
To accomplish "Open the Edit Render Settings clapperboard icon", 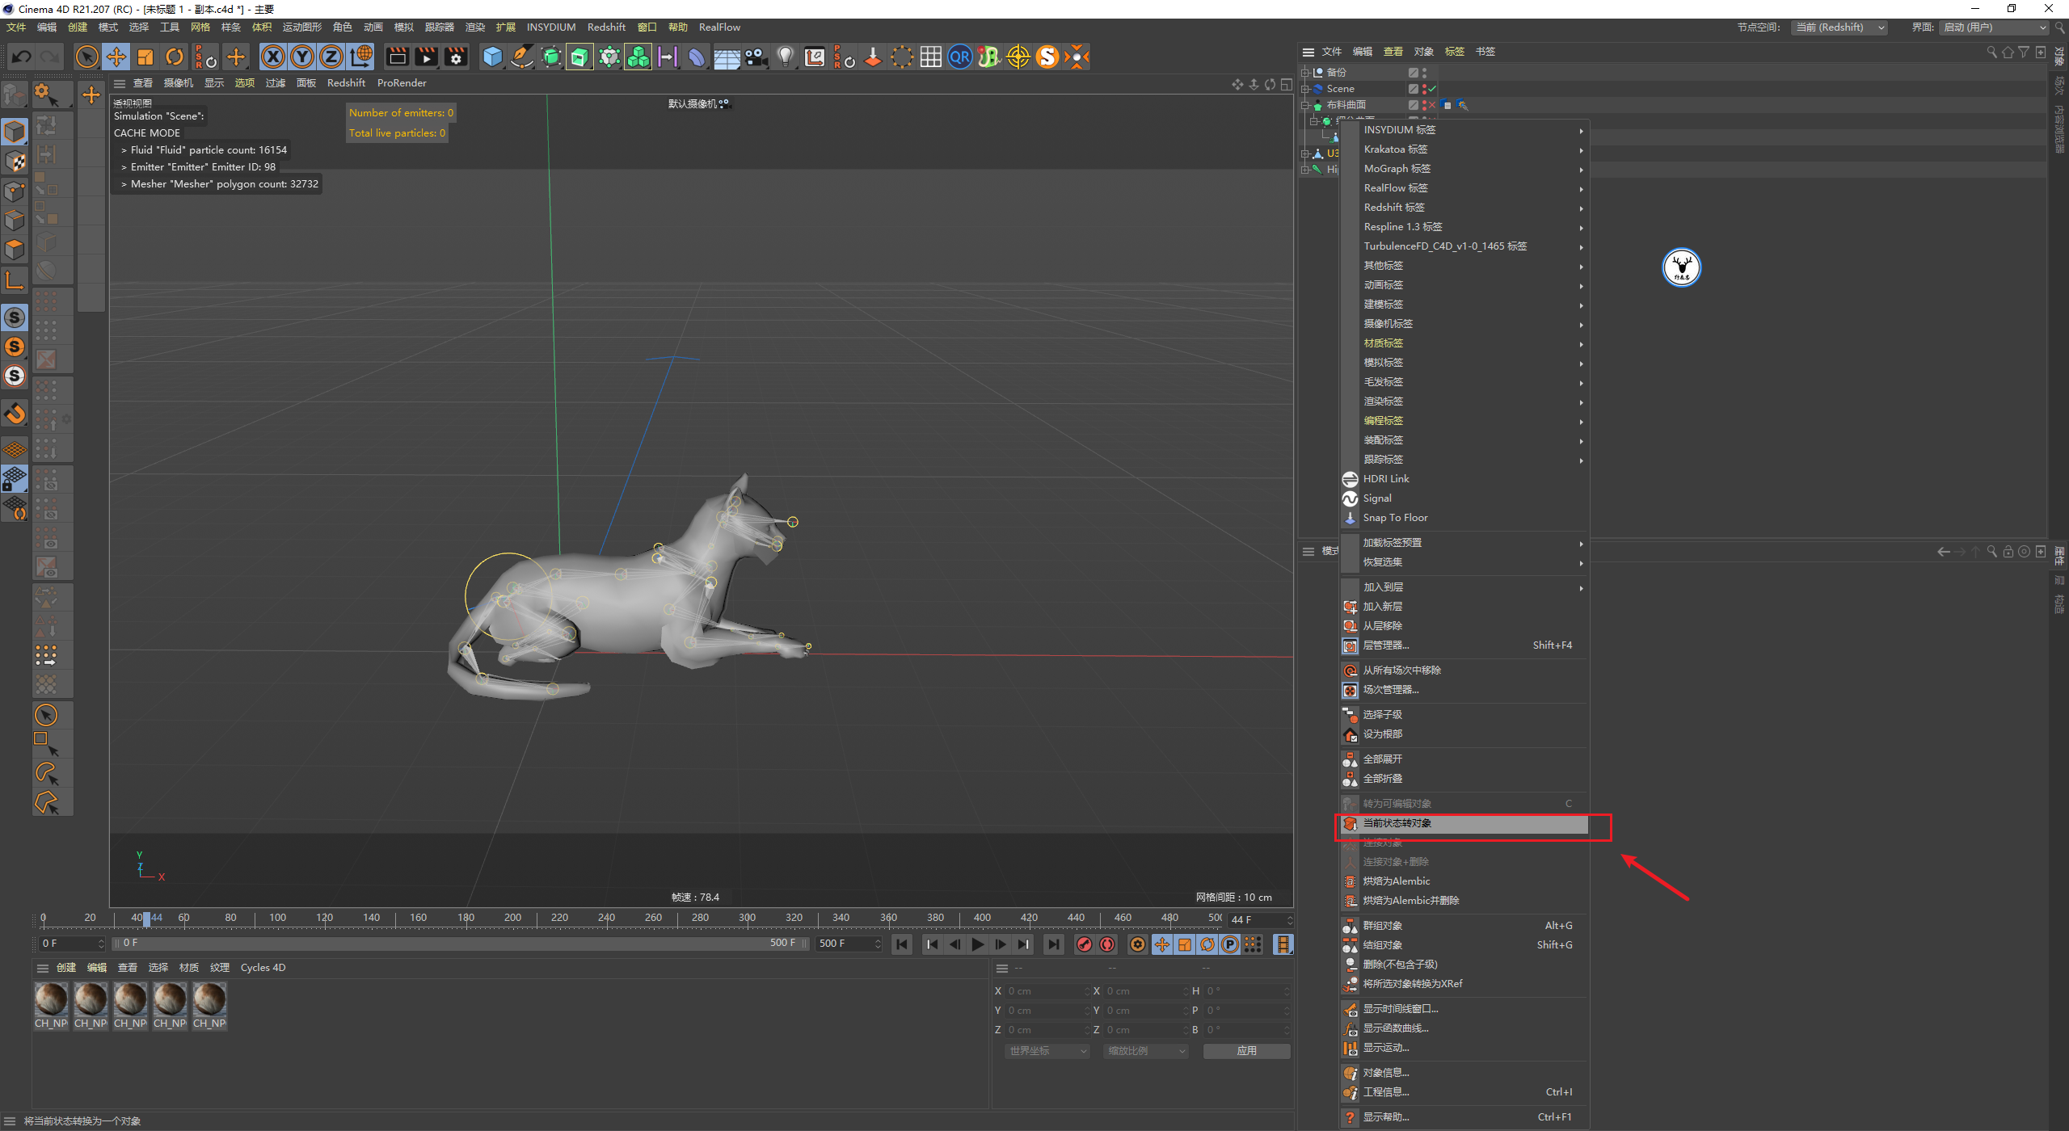I will [x=456, y=57].
